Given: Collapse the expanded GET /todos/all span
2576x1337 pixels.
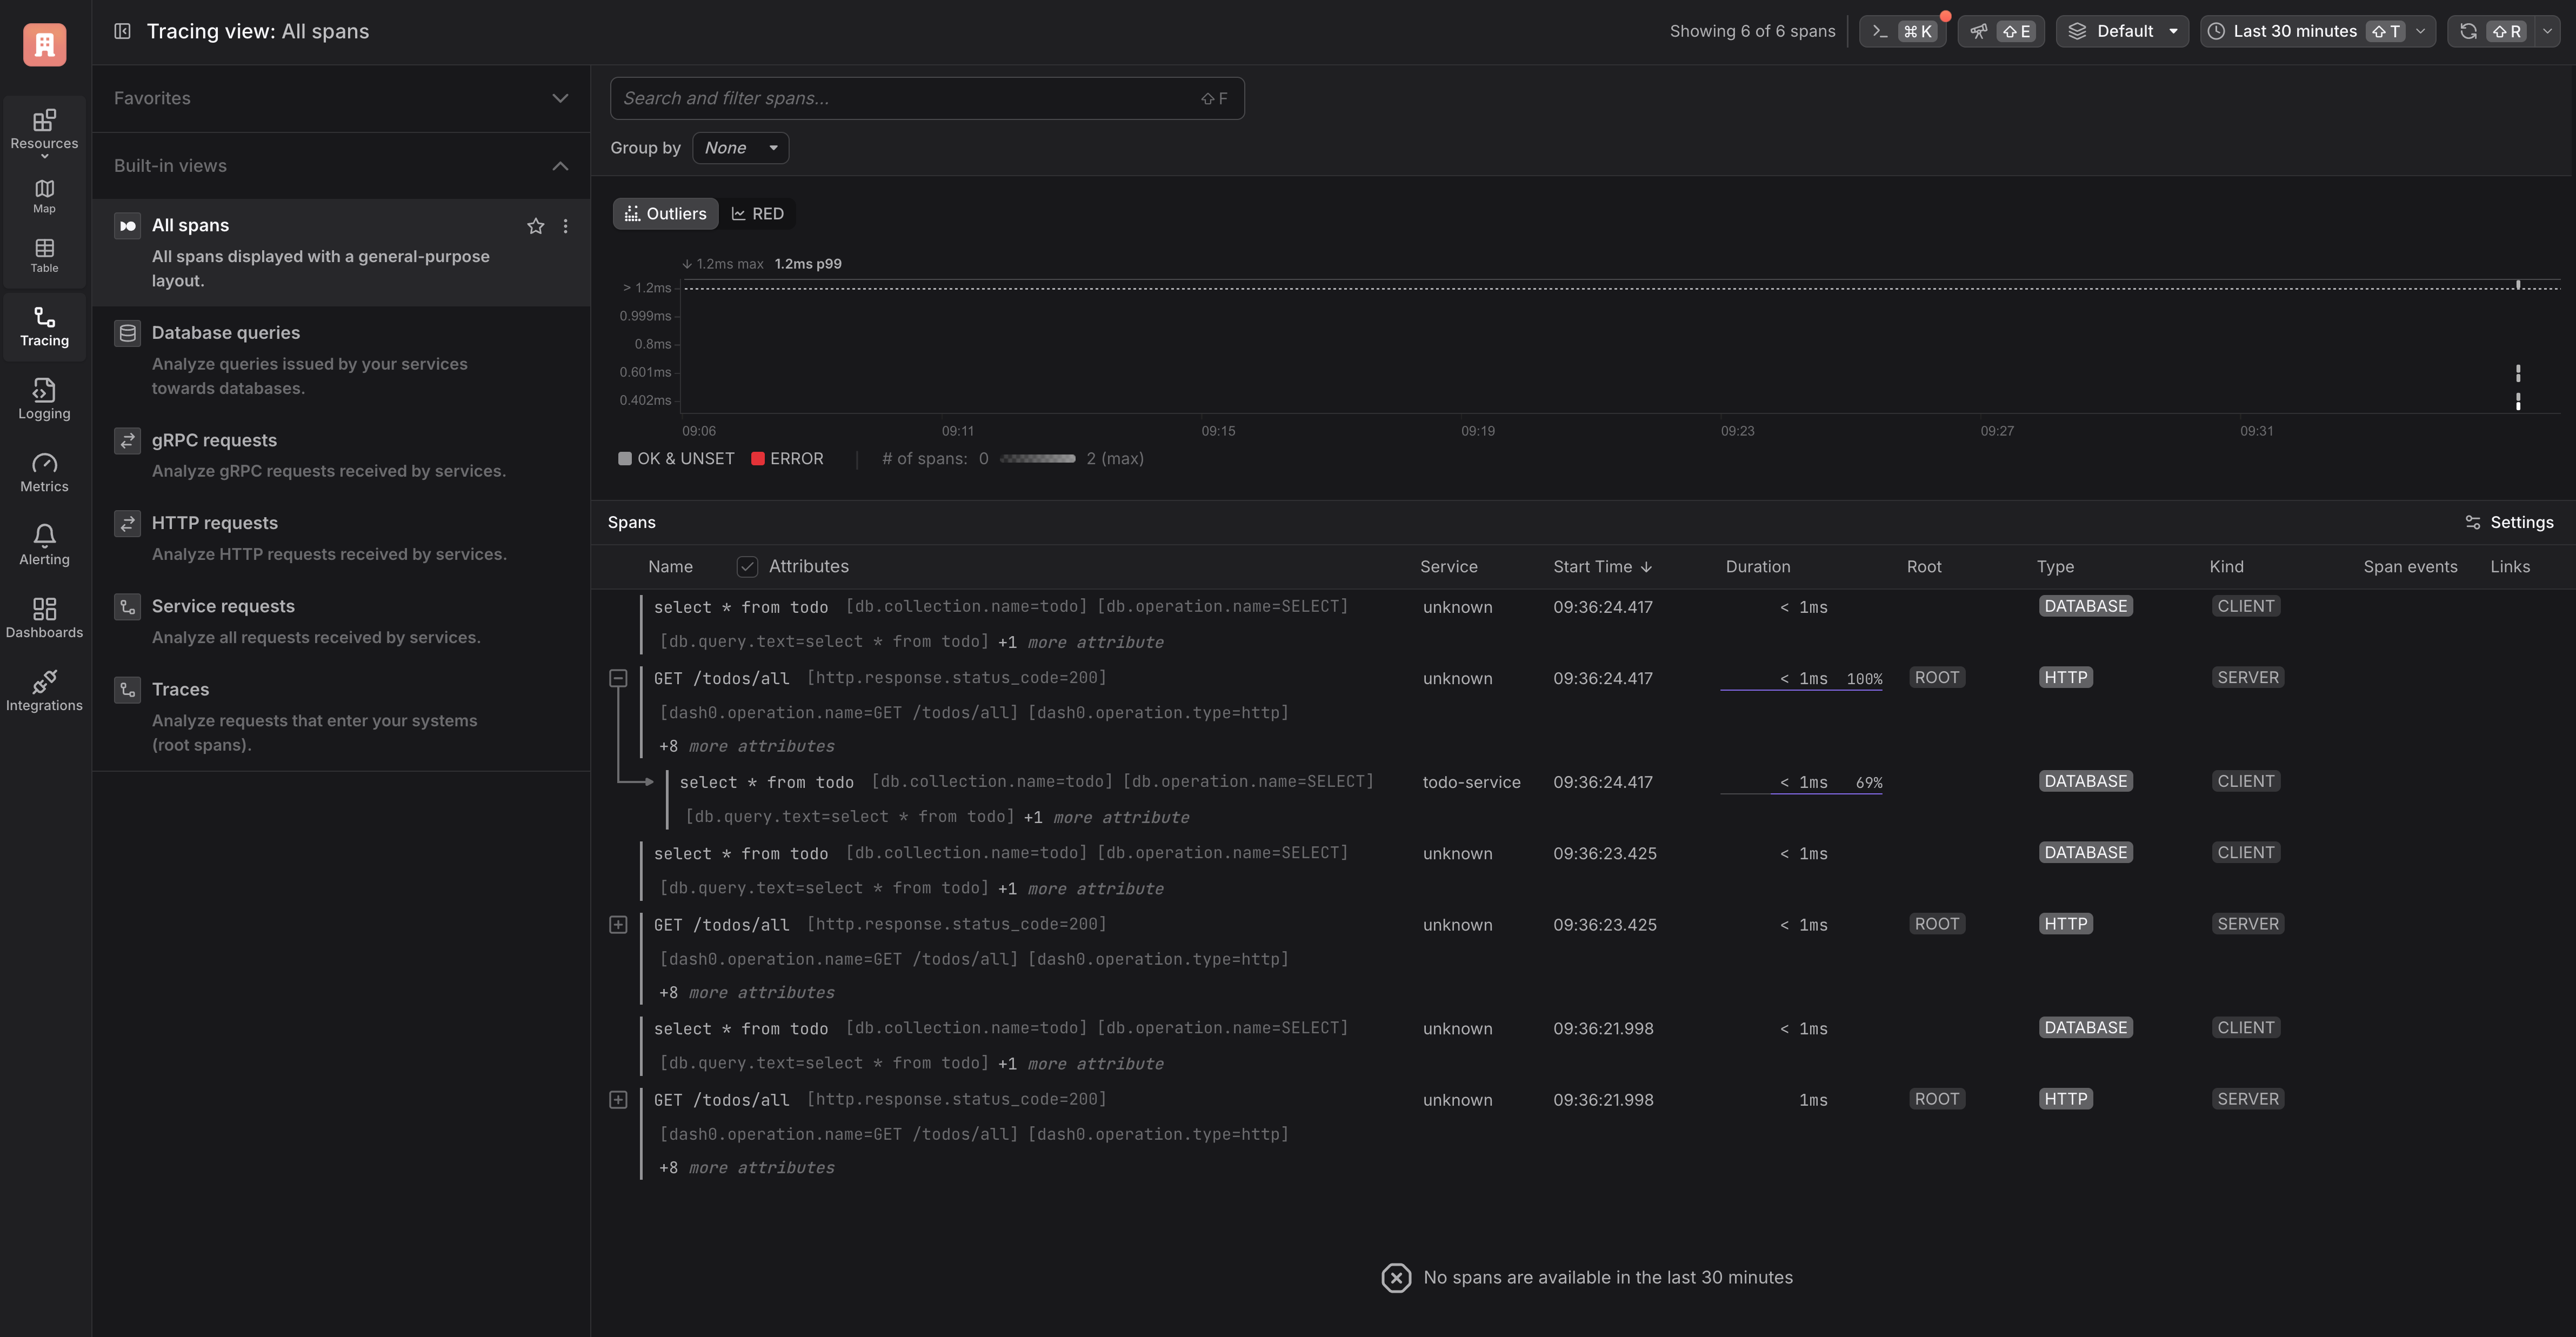Looking at the screenshot, I should (x=618, y=679).
